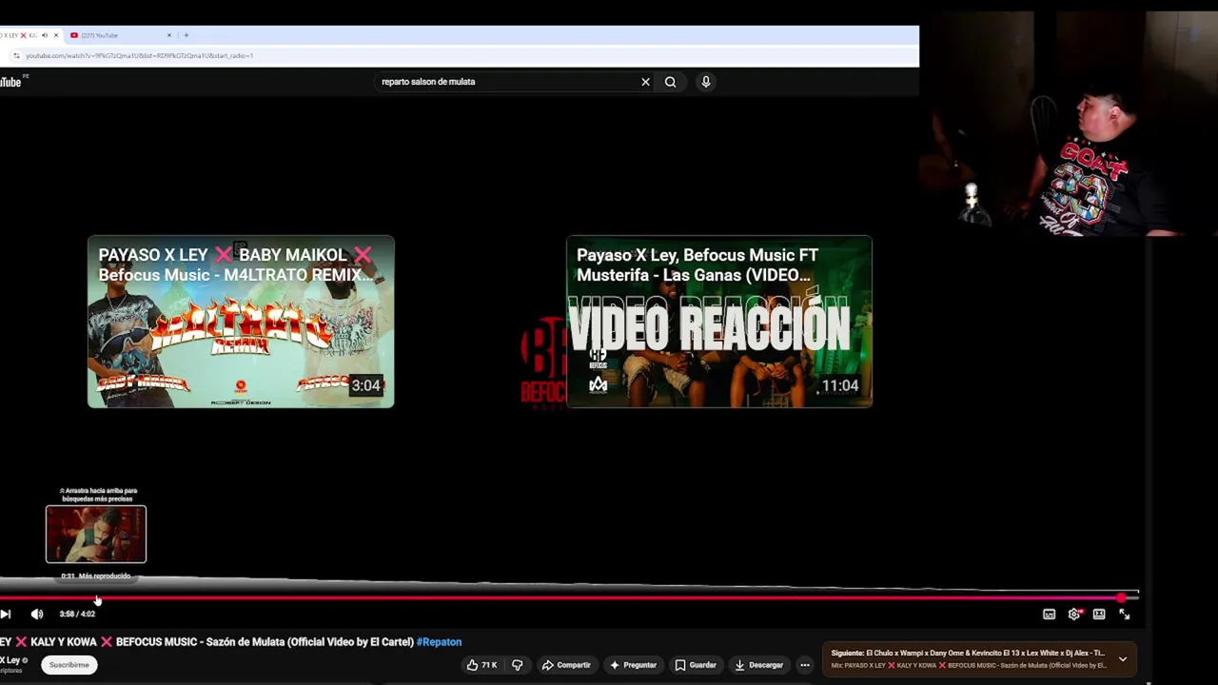The height and width of the screenshot is (685, 1218).
Task: Click the site info icon in address bar
Action: coord(15,56)
